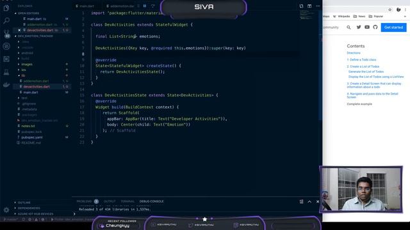410x230 pixels.
Task: Open the YouTube link in the site header
Action: tap(367, 27)
